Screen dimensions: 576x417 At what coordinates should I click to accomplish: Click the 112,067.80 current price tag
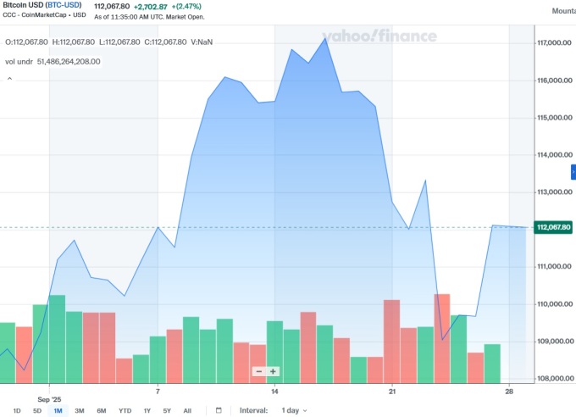554,227
